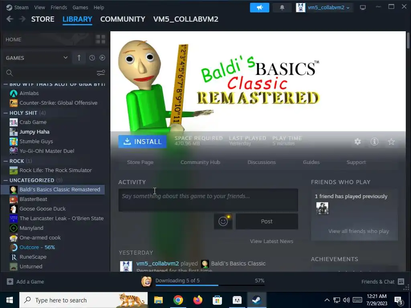Switch library to grid collections view
Screen dimensions: 411x308
coord(100,39)
